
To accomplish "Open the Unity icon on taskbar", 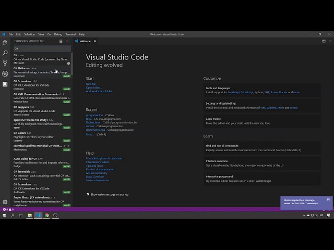I will (x=55, y=215).
